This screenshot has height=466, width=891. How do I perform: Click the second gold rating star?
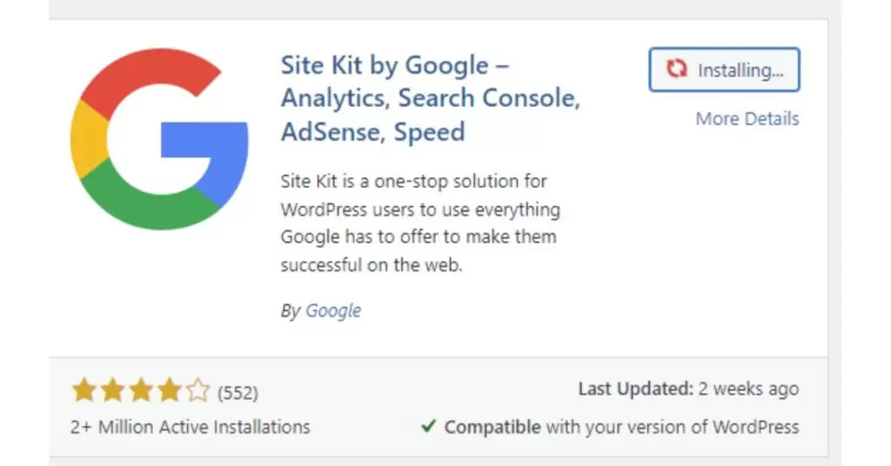coord(112,390)
